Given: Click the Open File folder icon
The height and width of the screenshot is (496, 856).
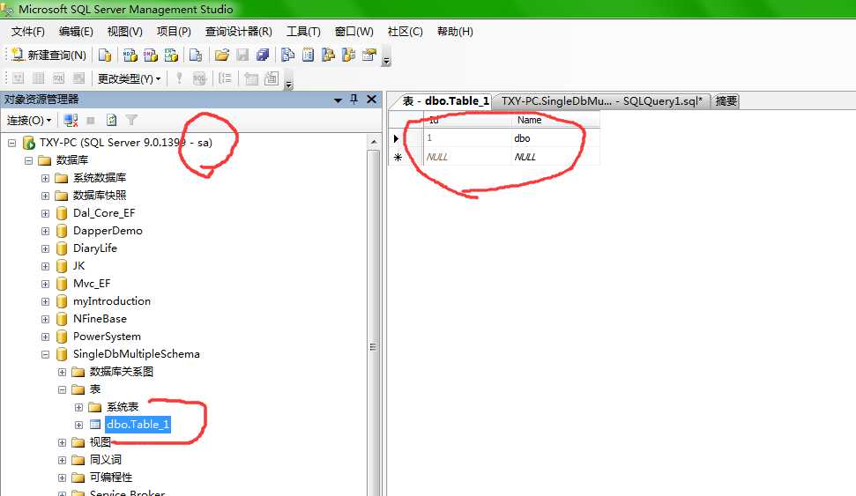Looking at the screenshot, I should pos(221,56).
